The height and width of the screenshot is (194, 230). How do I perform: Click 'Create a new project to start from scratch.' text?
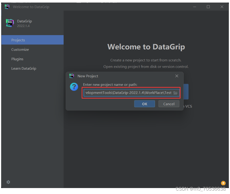(x=146, y=60)
